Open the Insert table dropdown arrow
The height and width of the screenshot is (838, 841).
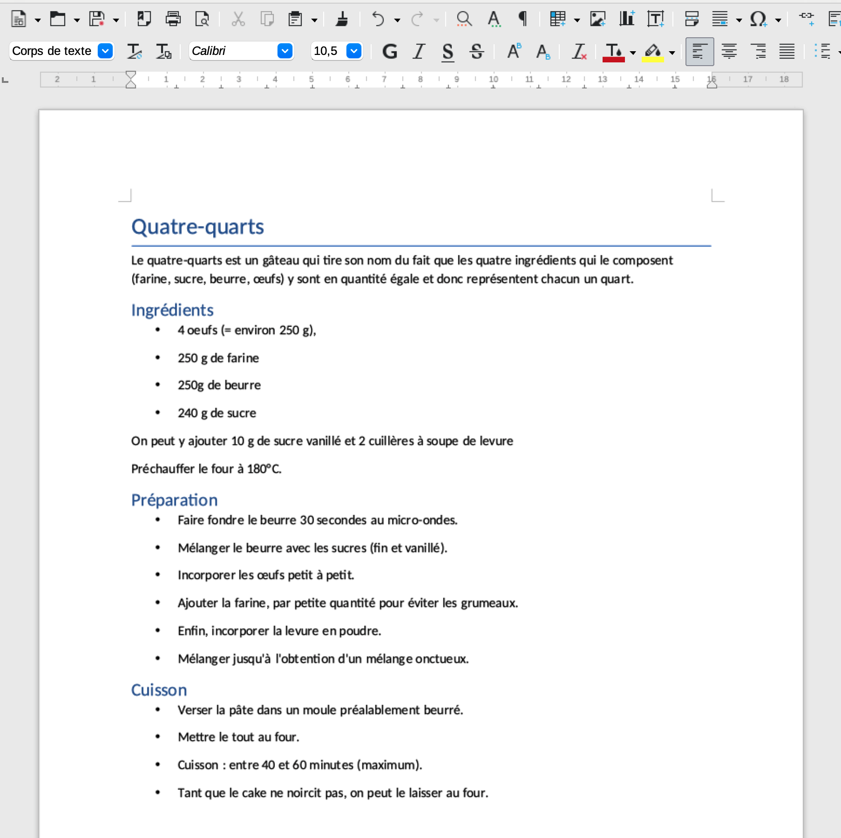(577, 20)
